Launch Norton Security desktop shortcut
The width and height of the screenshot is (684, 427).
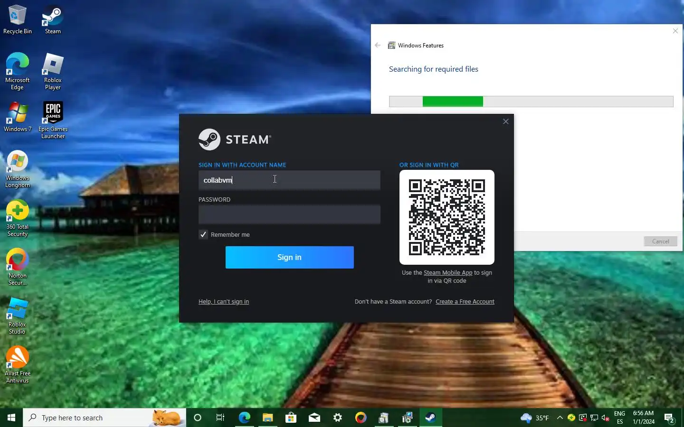coord(18,267)
